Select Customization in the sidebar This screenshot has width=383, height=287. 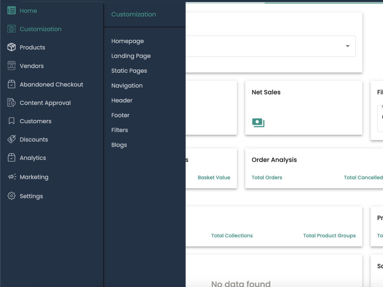[41, 29]
